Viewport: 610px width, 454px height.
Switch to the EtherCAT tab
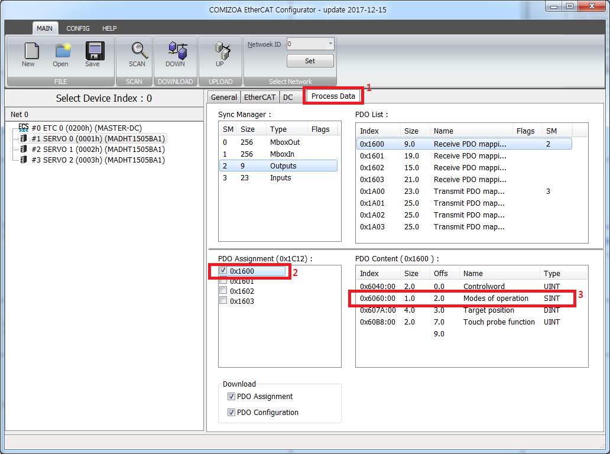tap(259, 97)
